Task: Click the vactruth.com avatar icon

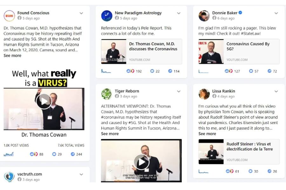Action: 9,177
